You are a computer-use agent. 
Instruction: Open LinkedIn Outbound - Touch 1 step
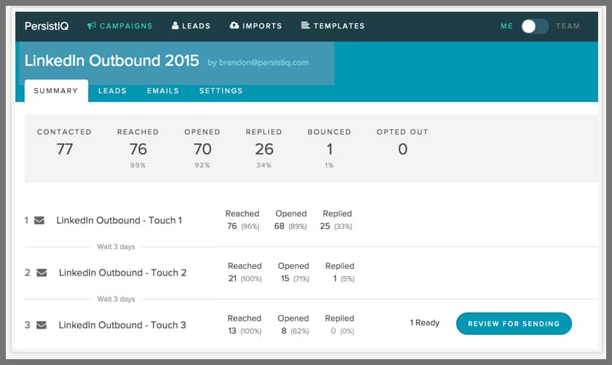click(x=119, y=220)
